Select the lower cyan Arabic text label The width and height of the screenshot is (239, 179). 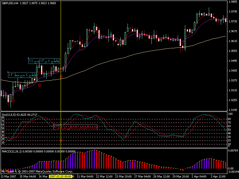point(23,74)
